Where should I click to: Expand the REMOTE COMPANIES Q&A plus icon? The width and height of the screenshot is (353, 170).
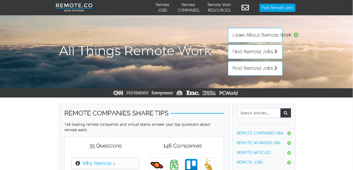(x=289, y=133)
